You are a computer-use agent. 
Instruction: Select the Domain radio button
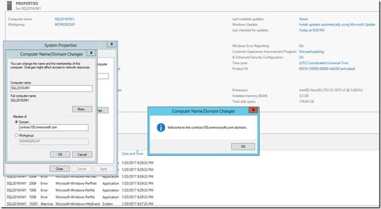coord(16,122)
